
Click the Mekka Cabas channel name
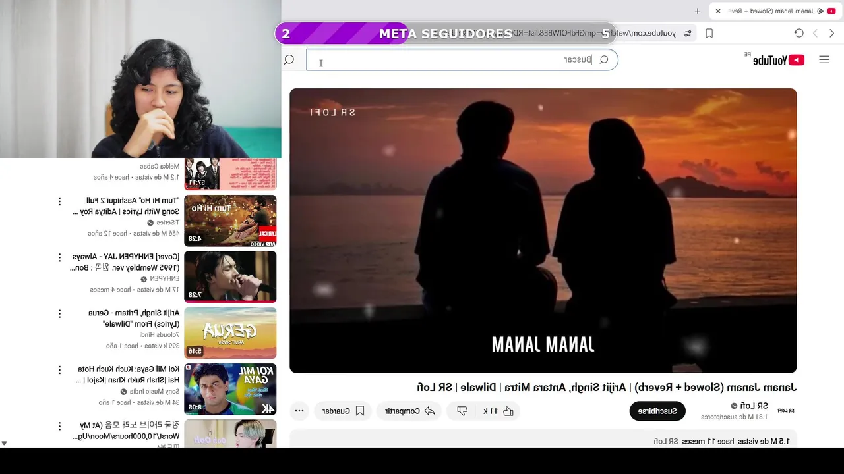tap(159, 167)
